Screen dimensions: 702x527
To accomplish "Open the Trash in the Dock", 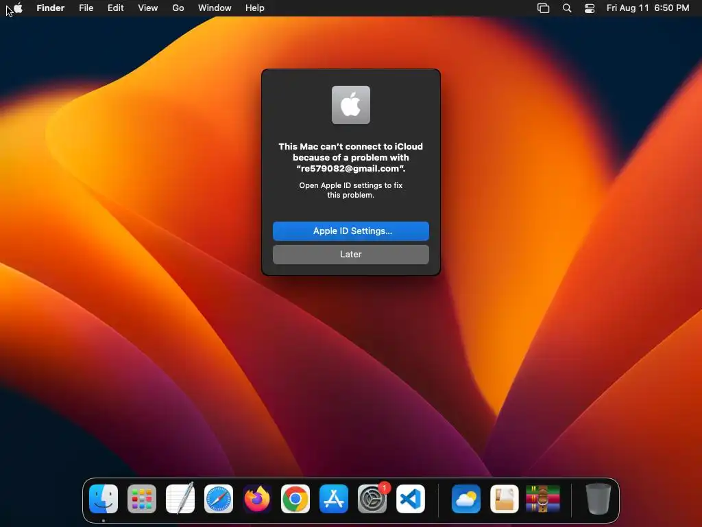I will tap(598, 499).
